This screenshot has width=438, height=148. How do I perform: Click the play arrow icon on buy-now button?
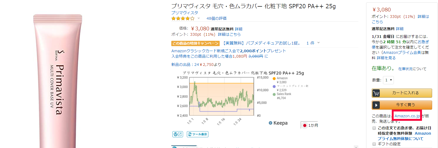pos(376,105)
